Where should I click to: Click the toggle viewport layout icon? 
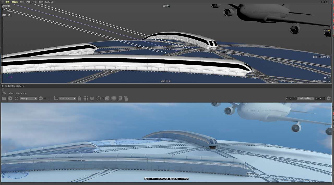(x=330, y=2)
